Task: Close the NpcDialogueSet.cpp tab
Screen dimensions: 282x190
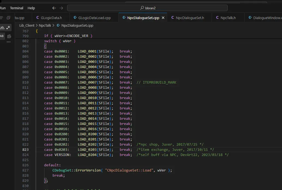Action: tap(163, 18)
